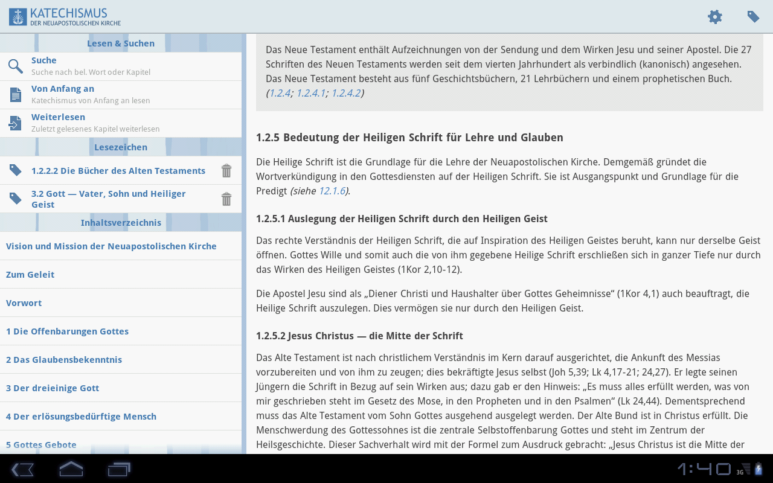Open chapter 1 Die Offenbarungen Gottes
This screenshot has height=483, width=773.
121,331
